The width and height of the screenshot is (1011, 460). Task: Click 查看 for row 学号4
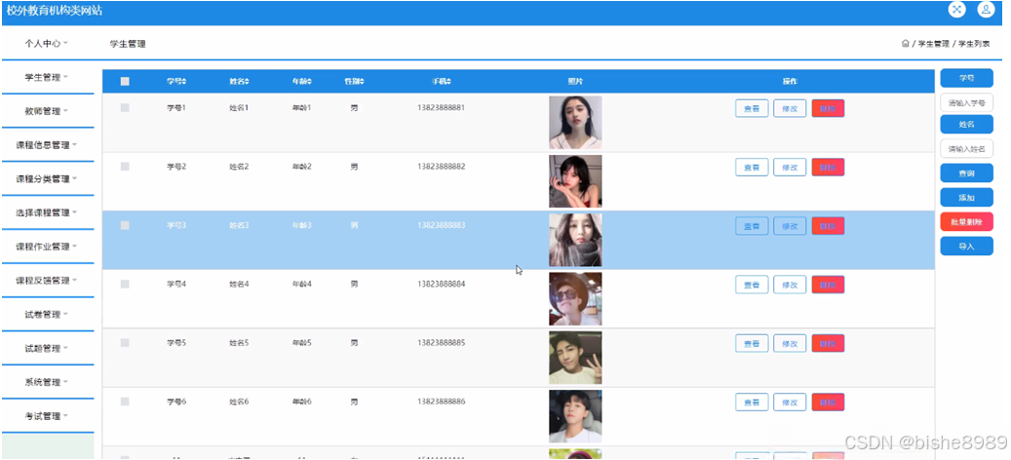tap(752, 285)
